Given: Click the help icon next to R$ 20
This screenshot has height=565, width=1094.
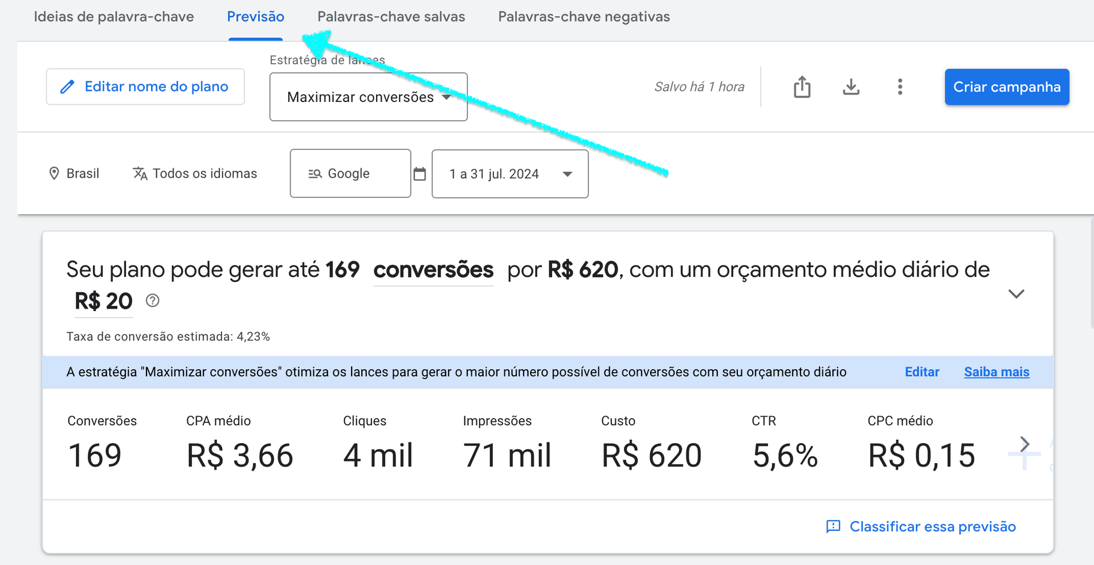Looking at the screenshot, I should point(152,301).
